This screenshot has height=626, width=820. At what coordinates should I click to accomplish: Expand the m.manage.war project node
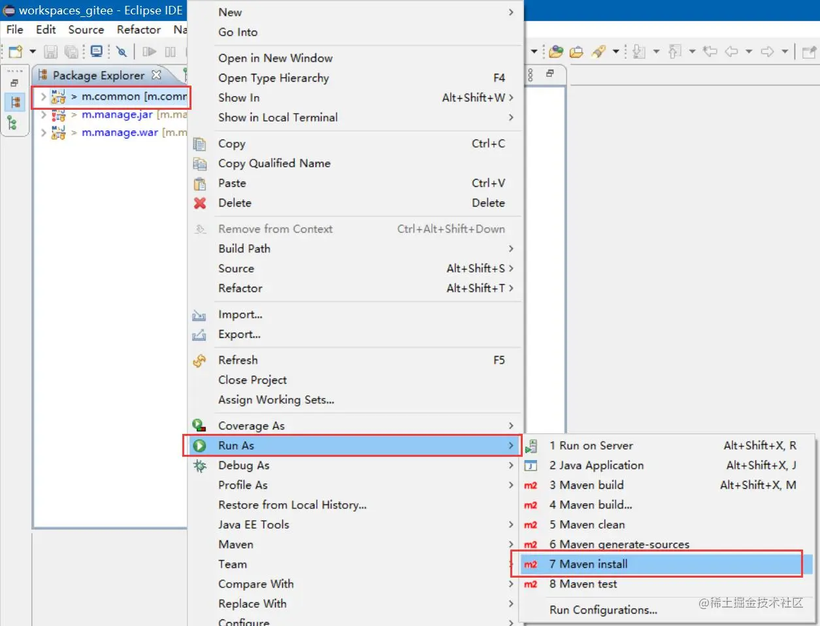43,133
